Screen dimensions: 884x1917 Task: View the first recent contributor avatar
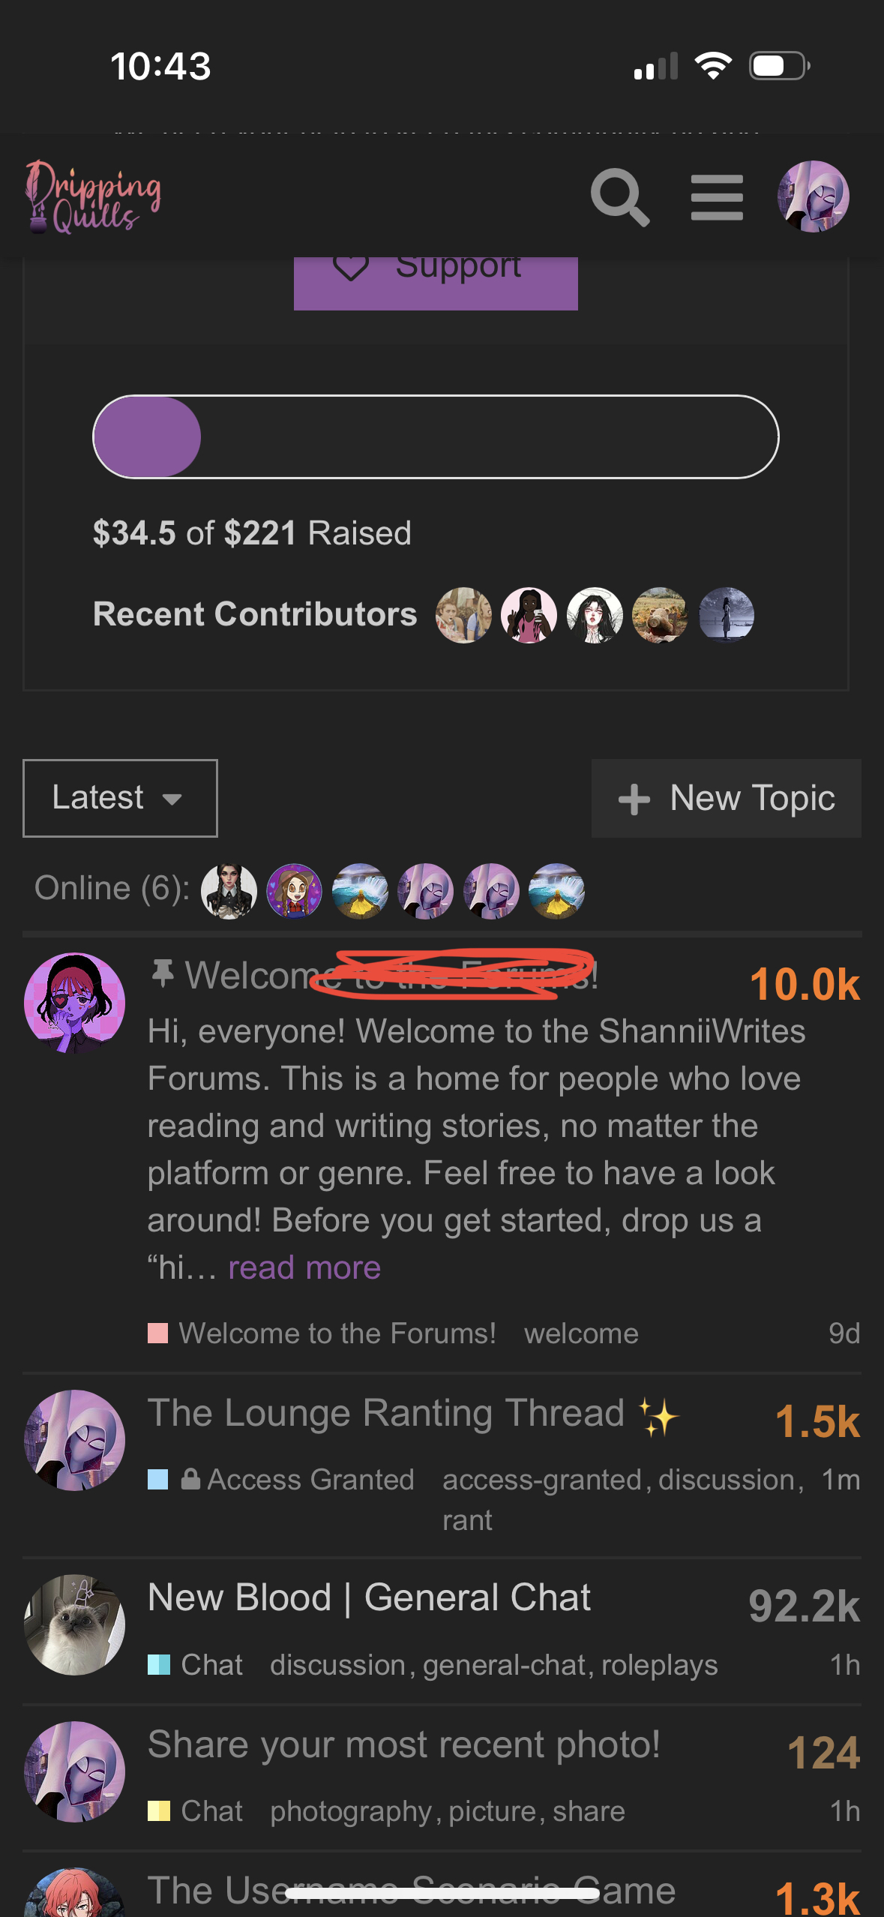(x=463, y=615)
